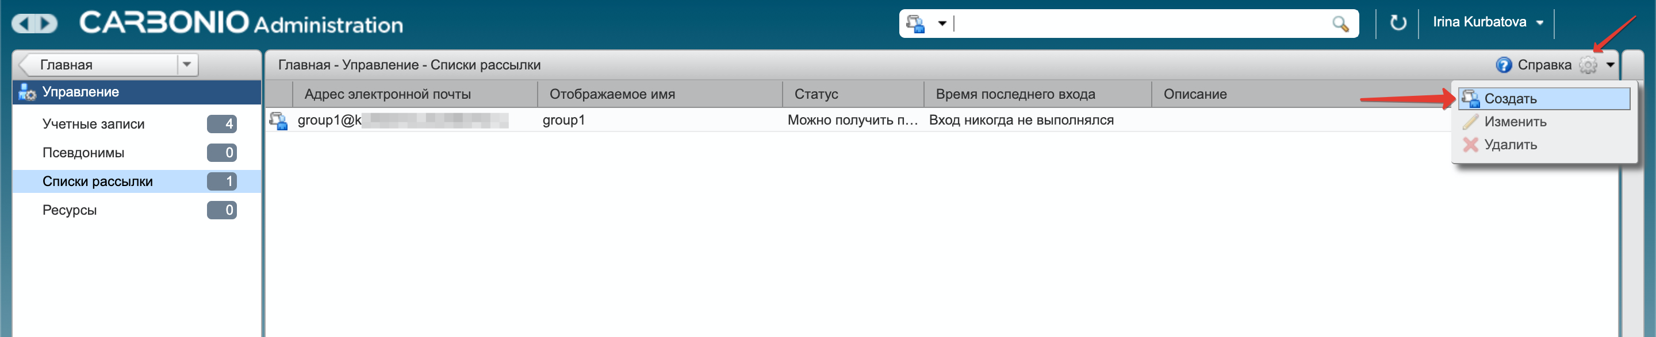1656x337 pixels.
Task: Select Создать from the actions menu
Action: [x=1510, y=99]
